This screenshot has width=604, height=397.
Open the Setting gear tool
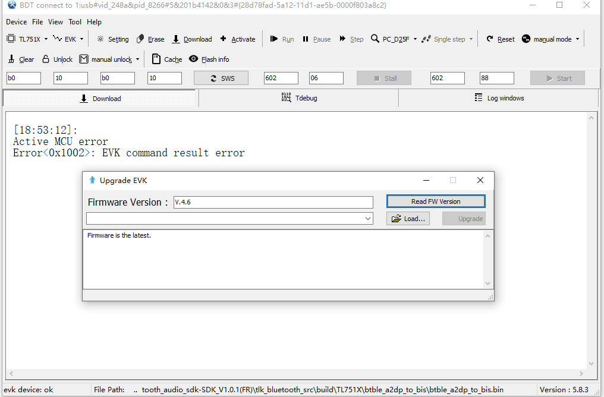[x=100, y=39]
